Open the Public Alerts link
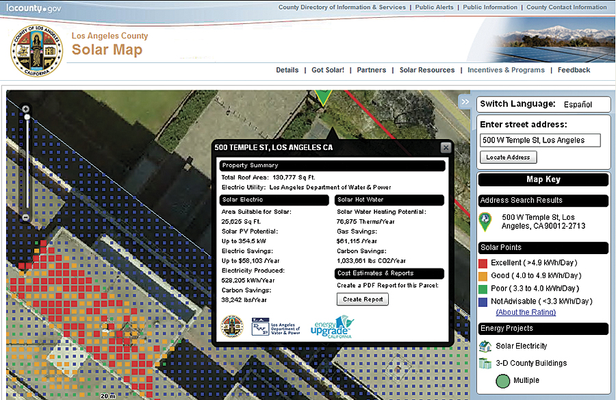Image resolution: width=616 pixels, height=400 pixels. [434, 7]
